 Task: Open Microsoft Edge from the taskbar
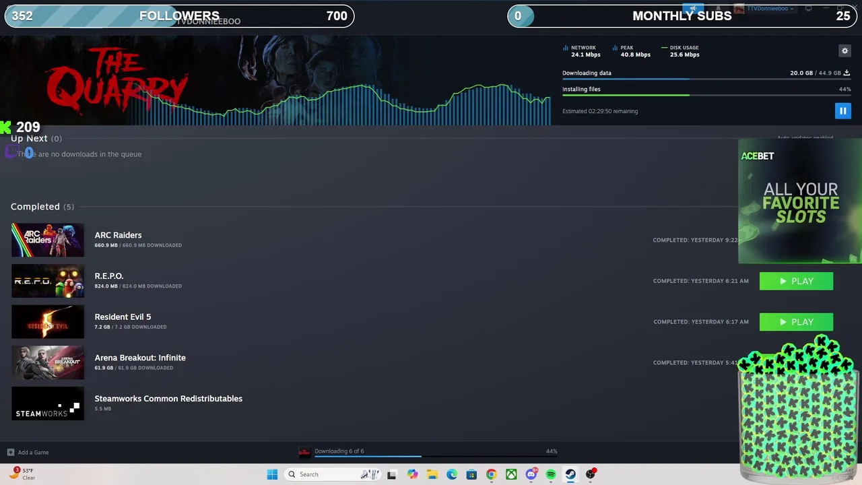(452, 474)
